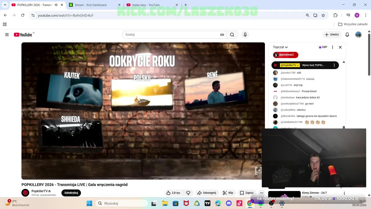Open Chrome three-dot menu
The image size is (371, 209).
click(366, 15)
